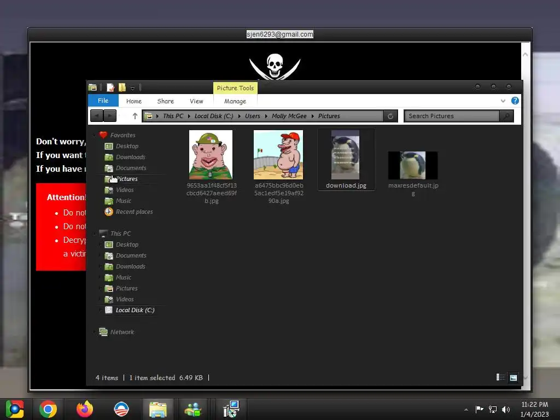This screenshot has height=420, width=560.
Task: Click the Explorer window system icon
Action: (92, 87)
